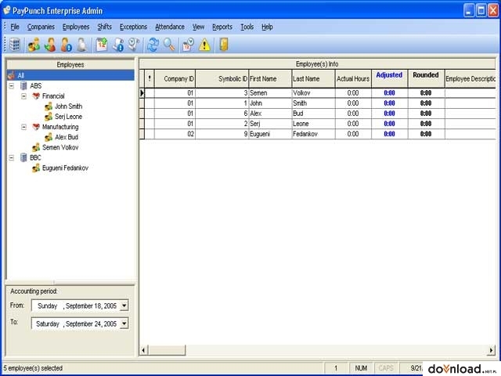Open the File menu
501x376 pixels.
(15, 27)
